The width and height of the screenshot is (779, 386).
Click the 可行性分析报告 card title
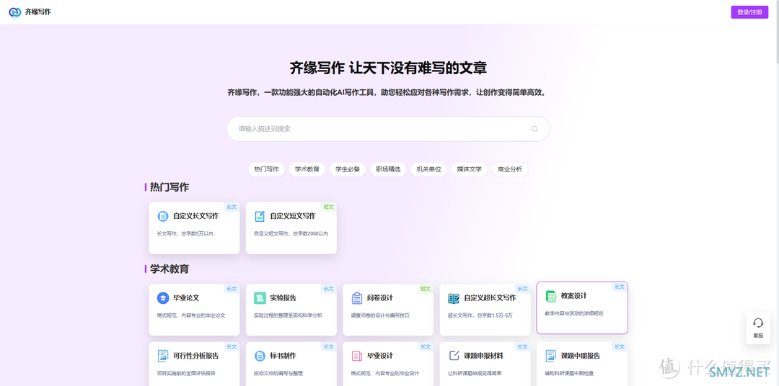coord(195,356)
